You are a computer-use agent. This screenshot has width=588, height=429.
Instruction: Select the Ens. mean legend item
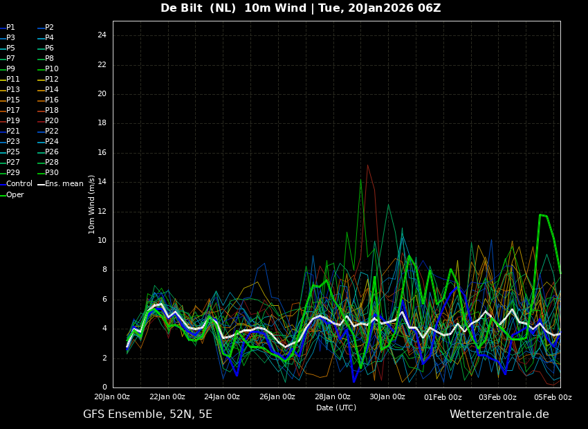[61, 184]
